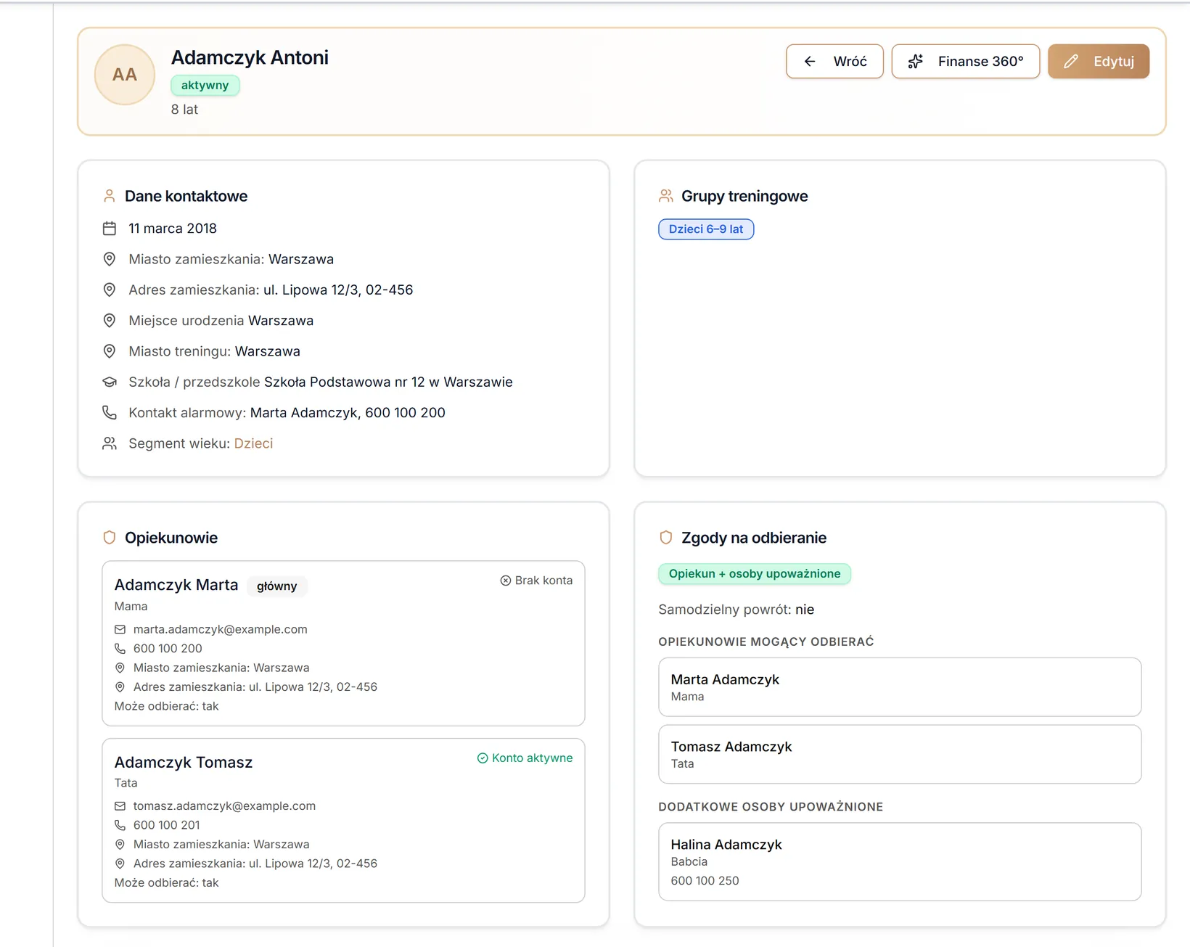The image size is (1190, 947).
Task: Click the person icon in Dane kontaktowe header
Action: click(109, 196)
